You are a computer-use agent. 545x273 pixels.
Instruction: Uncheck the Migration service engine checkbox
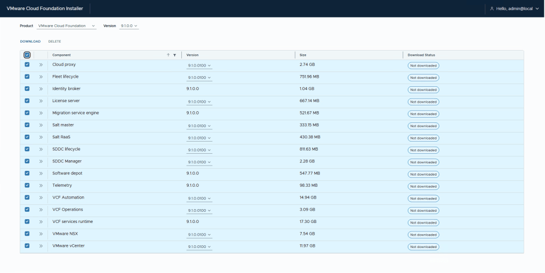(27, 113)
